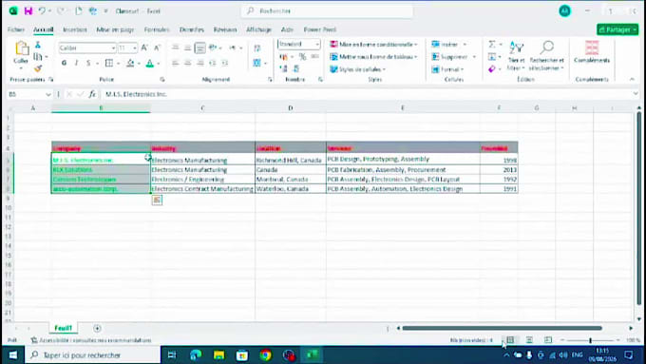Toggle italic I formatting
Viewport: 646px width, 364px height.
pos(76,63)
